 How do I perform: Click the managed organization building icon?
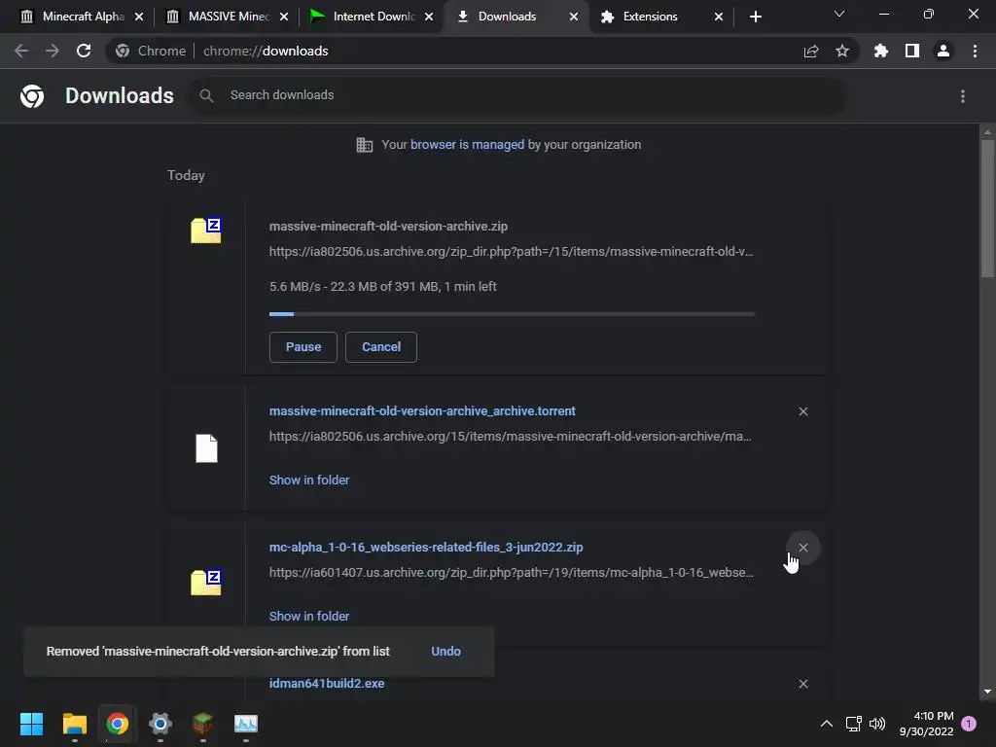(365, 145)
